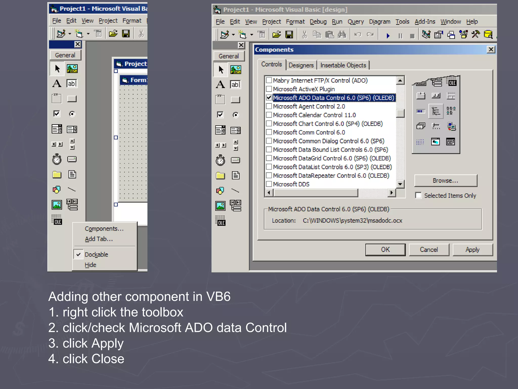The height and width of the screenshot is (389, 518).
Task: Select the Frame tool in the right toolbox
Action: tap(220, 100)
